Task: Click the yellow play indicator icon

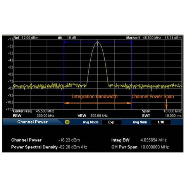Action: (67, 122)
